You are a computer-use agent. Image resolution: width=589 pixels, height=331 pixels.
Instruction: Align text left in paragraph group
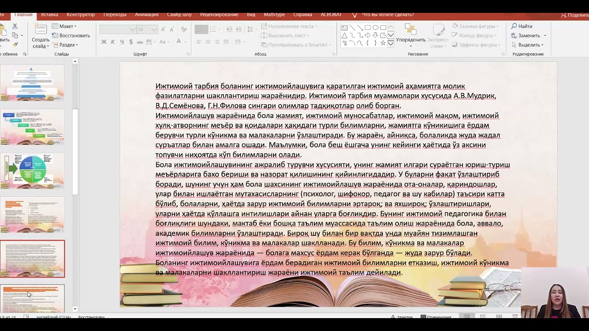click(199, 42)
